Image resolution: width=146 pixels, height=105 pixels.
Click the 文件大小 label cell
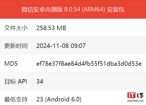(16, 28)
